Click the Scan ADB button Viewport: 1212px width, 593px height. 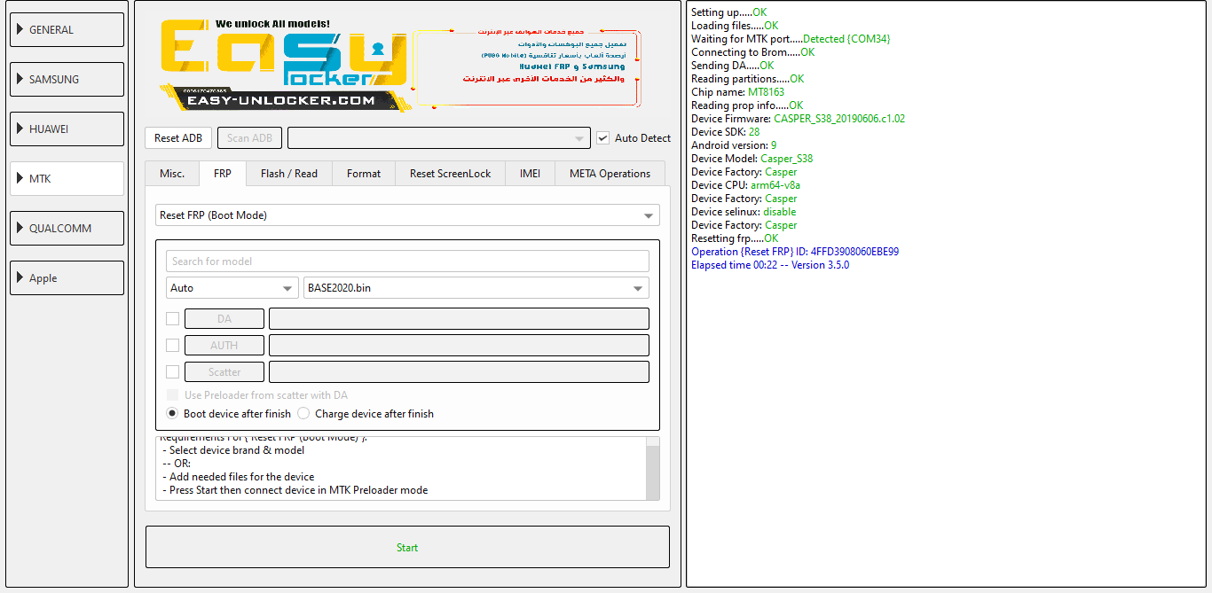pyautogui.click(x=250, y=138)
